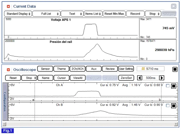Viewport: 181px width, 134px height.
Task: Click the red Current Data collapse icon
Action: pos(8,6)
